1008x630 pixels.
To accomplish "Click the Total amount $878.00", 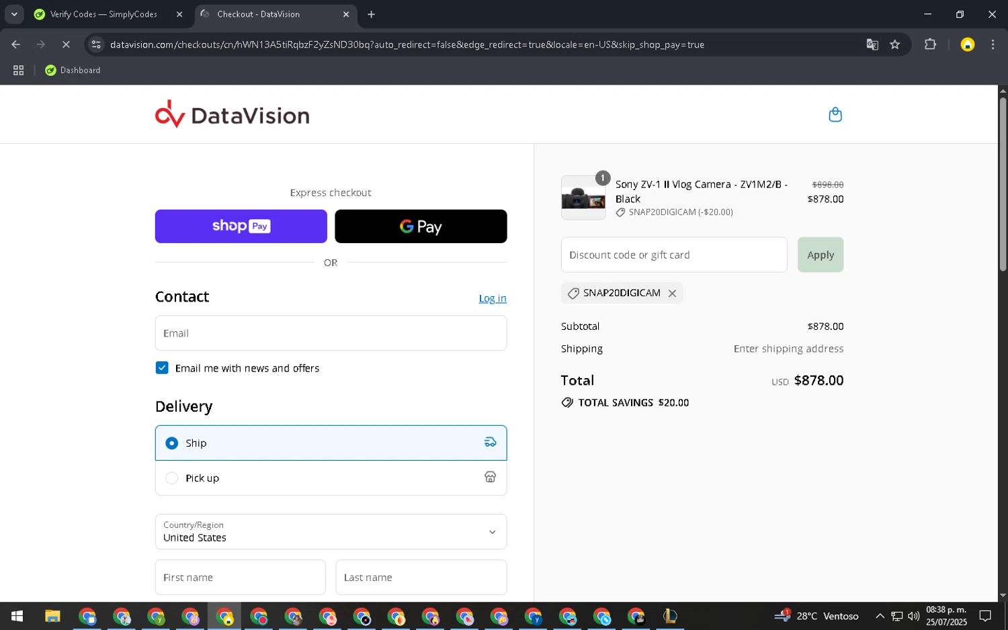I will 818,381.
